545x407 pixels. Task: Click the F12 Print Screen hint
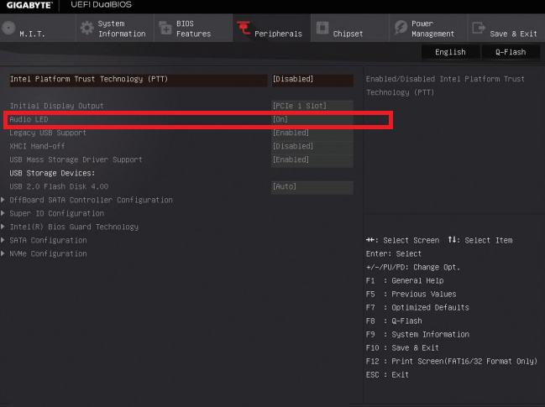(x=452, y=362)
